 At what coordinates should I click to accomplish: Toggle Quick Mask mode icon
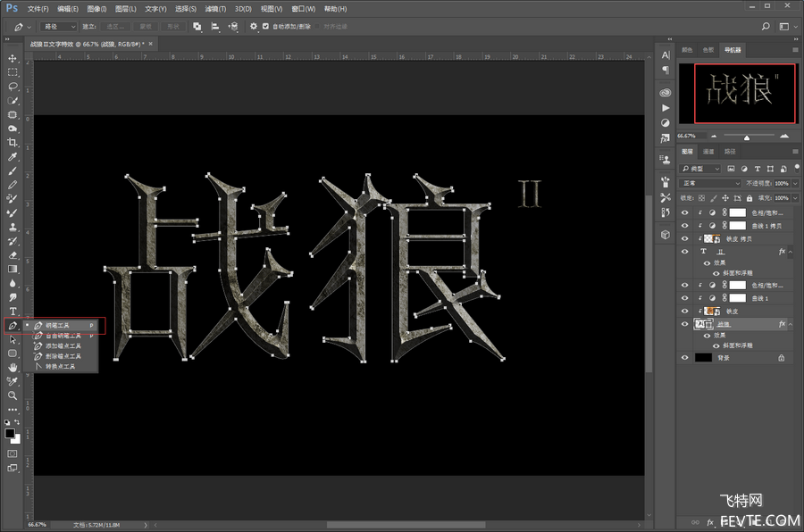tap(13, 453)
